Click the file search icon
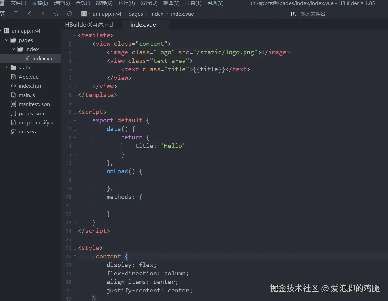The image size is (388, 301). pyautogui.click(x=294, y=14)
